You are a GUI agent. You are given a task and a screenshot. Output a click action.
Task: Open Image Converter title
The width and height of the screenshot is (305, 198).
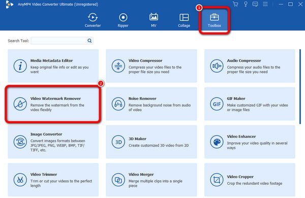pos(46,134)
